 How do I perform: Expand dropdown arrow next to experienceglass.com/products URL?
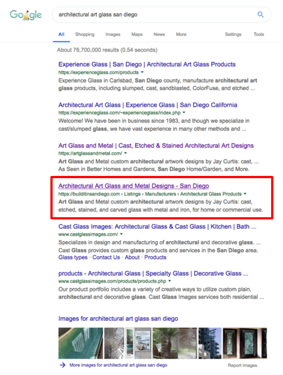point(142,72)
